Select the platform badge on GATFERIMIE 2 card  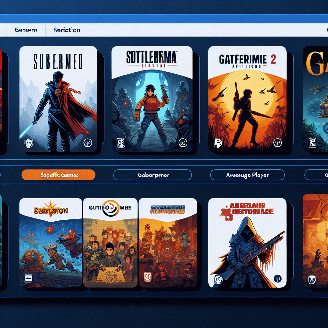217,142
